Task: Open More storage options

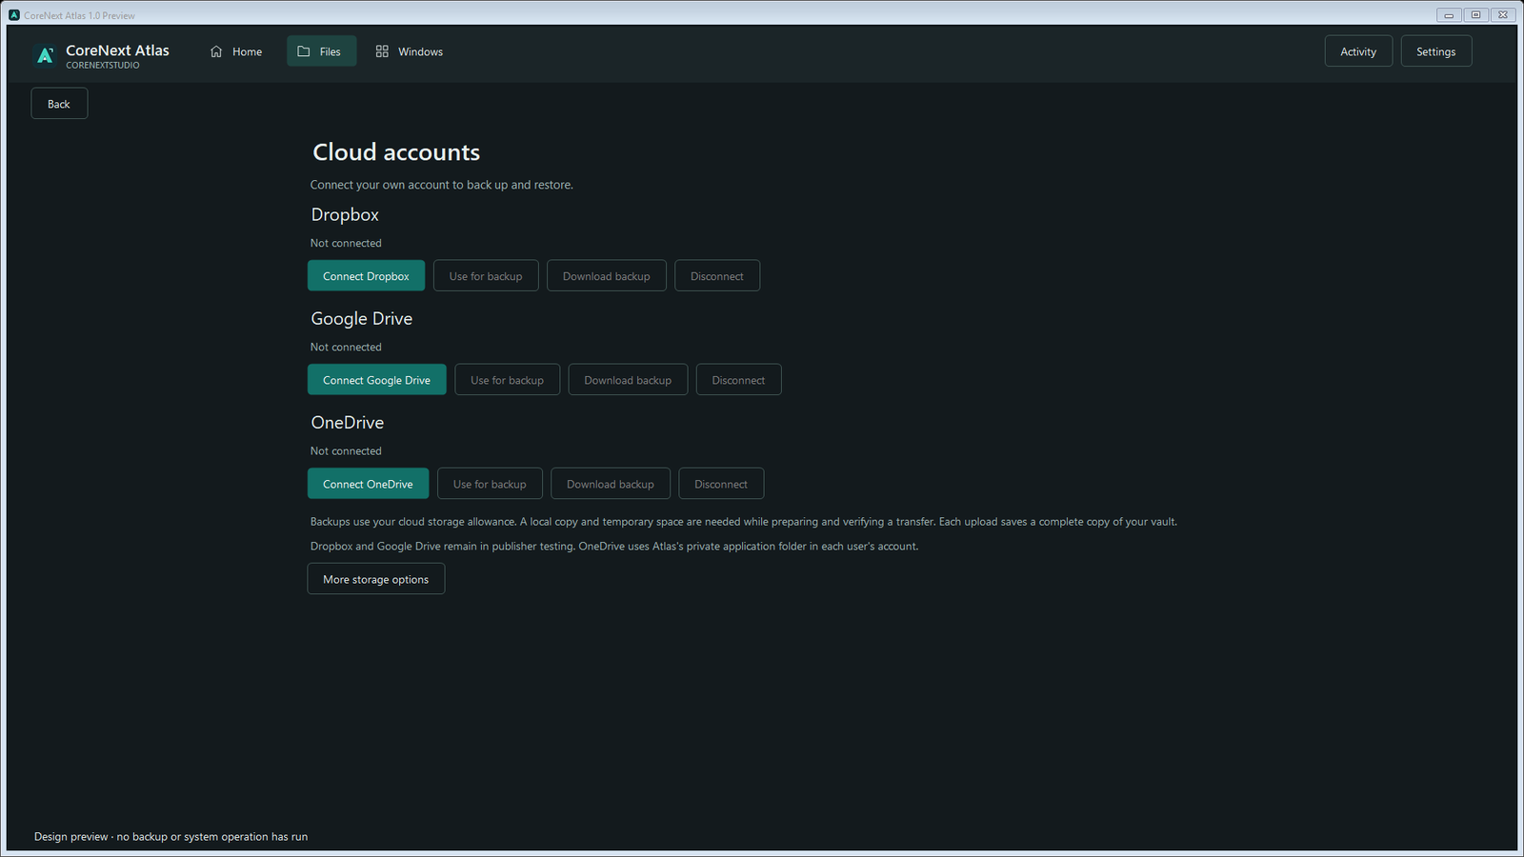Action: coord(376,579)
